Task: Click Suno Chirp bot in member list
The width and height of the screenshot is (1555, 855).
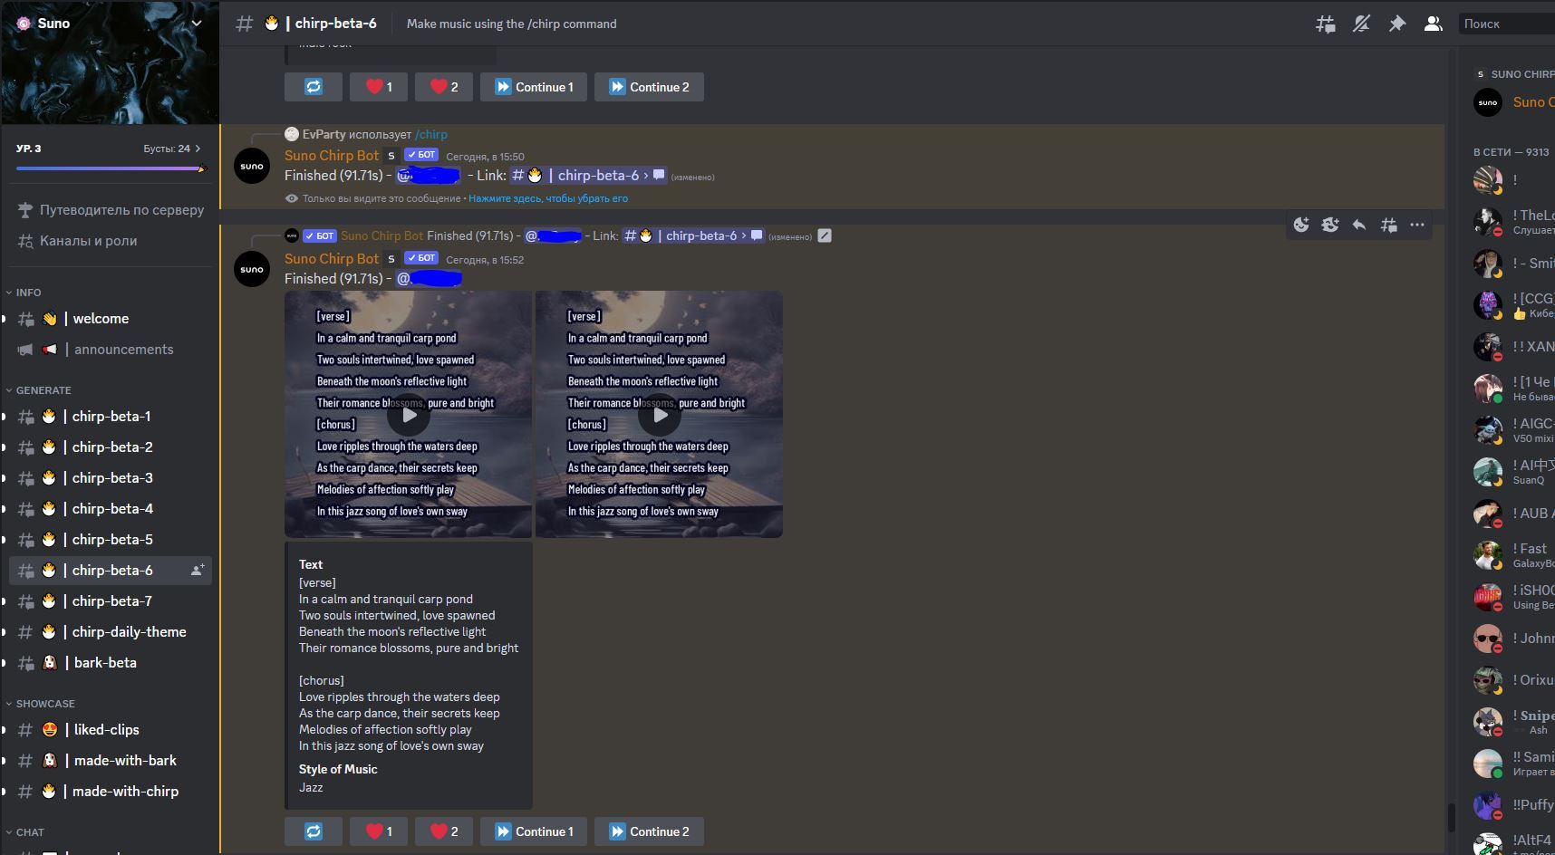Action: (1512, 102)
